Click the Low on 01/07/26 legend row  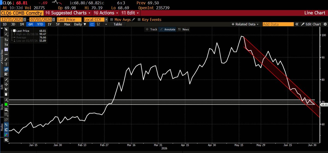[29, 40]
